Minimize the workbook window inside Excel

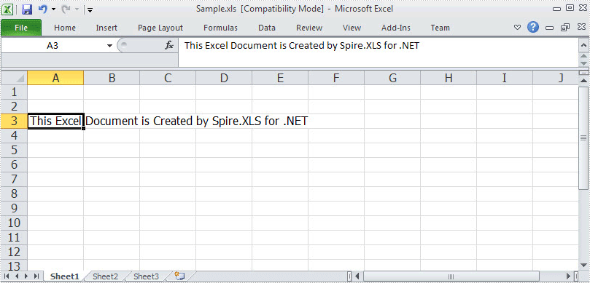[x=549, y=28]
